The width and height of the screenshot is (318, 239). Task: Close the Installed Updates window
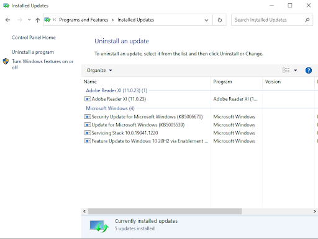pyautogui.click(x=309, y=6)
